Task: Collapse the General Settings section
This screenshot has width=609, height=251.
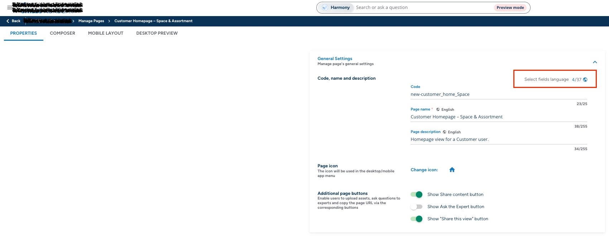Action: [595, 62]
